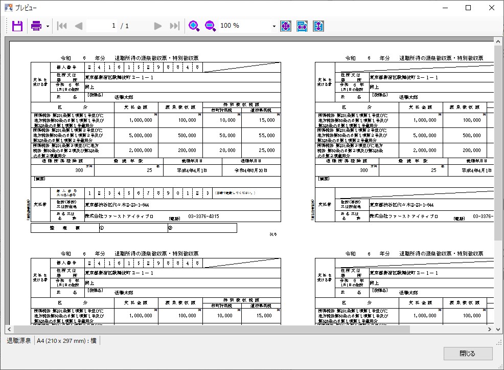The width and height of the screenshot is (504, 370).
Task: Click 平成4年4月1日 date in top-left form
Action: click(192, 170)
